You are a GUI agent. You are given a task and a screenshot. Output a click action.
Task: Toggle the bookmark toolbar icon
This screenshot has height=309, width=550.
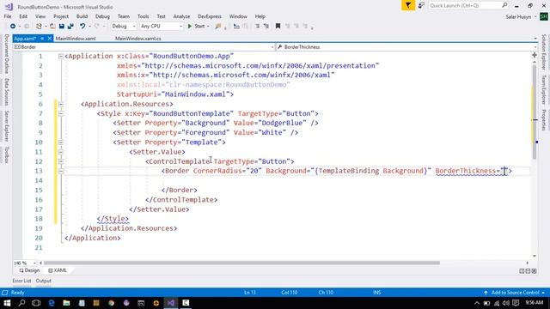pyautogui.click(x=278, y=27)
